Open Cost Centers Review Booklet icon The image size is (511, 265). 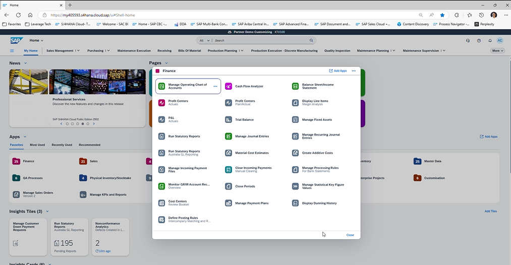[x=161, y=203]
